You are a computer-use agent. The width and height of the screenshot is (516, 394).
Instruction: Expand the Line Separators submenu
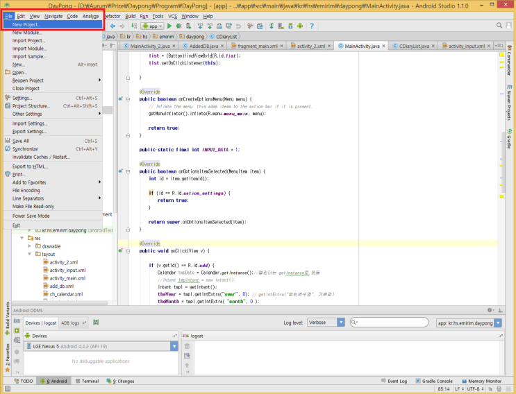(x=53, y=198)
